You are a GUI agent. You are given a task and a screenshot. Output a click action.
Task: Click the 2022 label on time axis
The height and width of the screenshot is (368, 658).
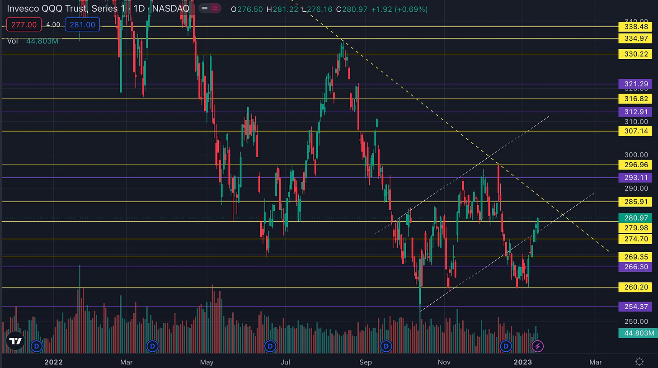click(54, 362)
